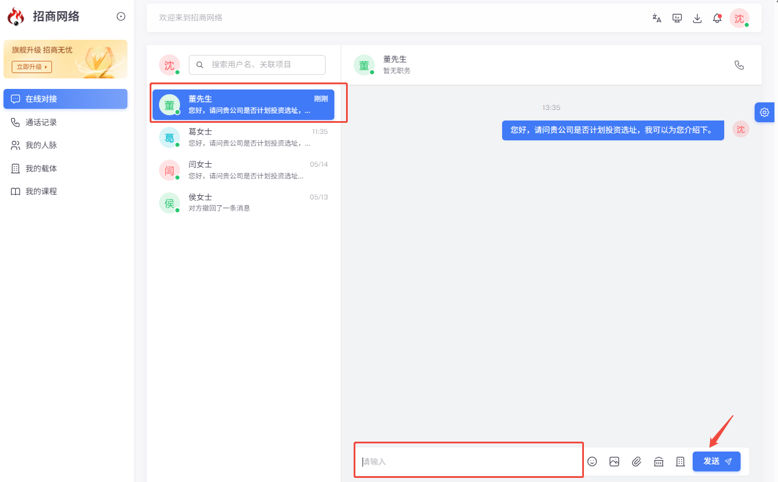The image size is (778, 482).
Task: Click the translate language icon
Action: [657, 18]
